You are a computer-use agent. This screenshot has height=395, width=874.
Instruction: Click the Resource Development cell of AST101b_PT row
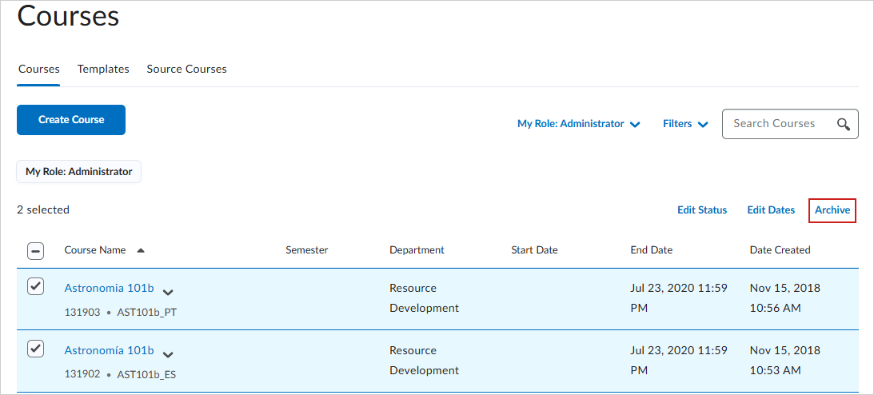pos(424,298)
